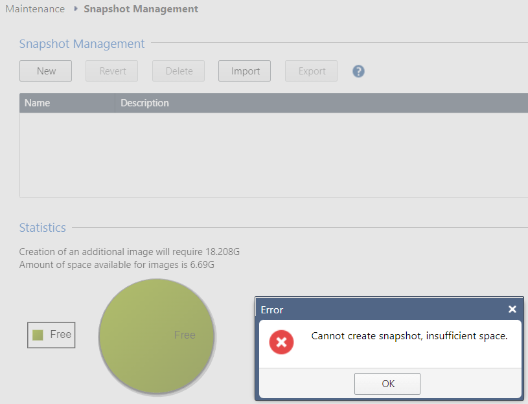Click the Delete snapshot button
This screenshot has height=404, width=528.
(179, 71)
